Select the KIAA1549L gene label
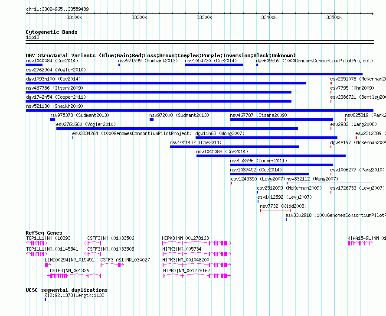The height and width of the screenshot is (316, 386). coord(366,238)
